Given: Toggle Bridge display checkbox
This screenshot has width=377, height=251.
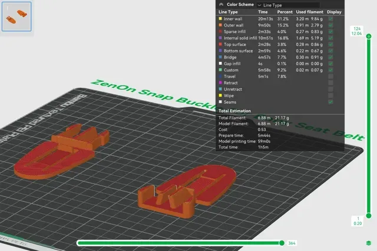Looking at the screenshot, I should tap(330, 57).
